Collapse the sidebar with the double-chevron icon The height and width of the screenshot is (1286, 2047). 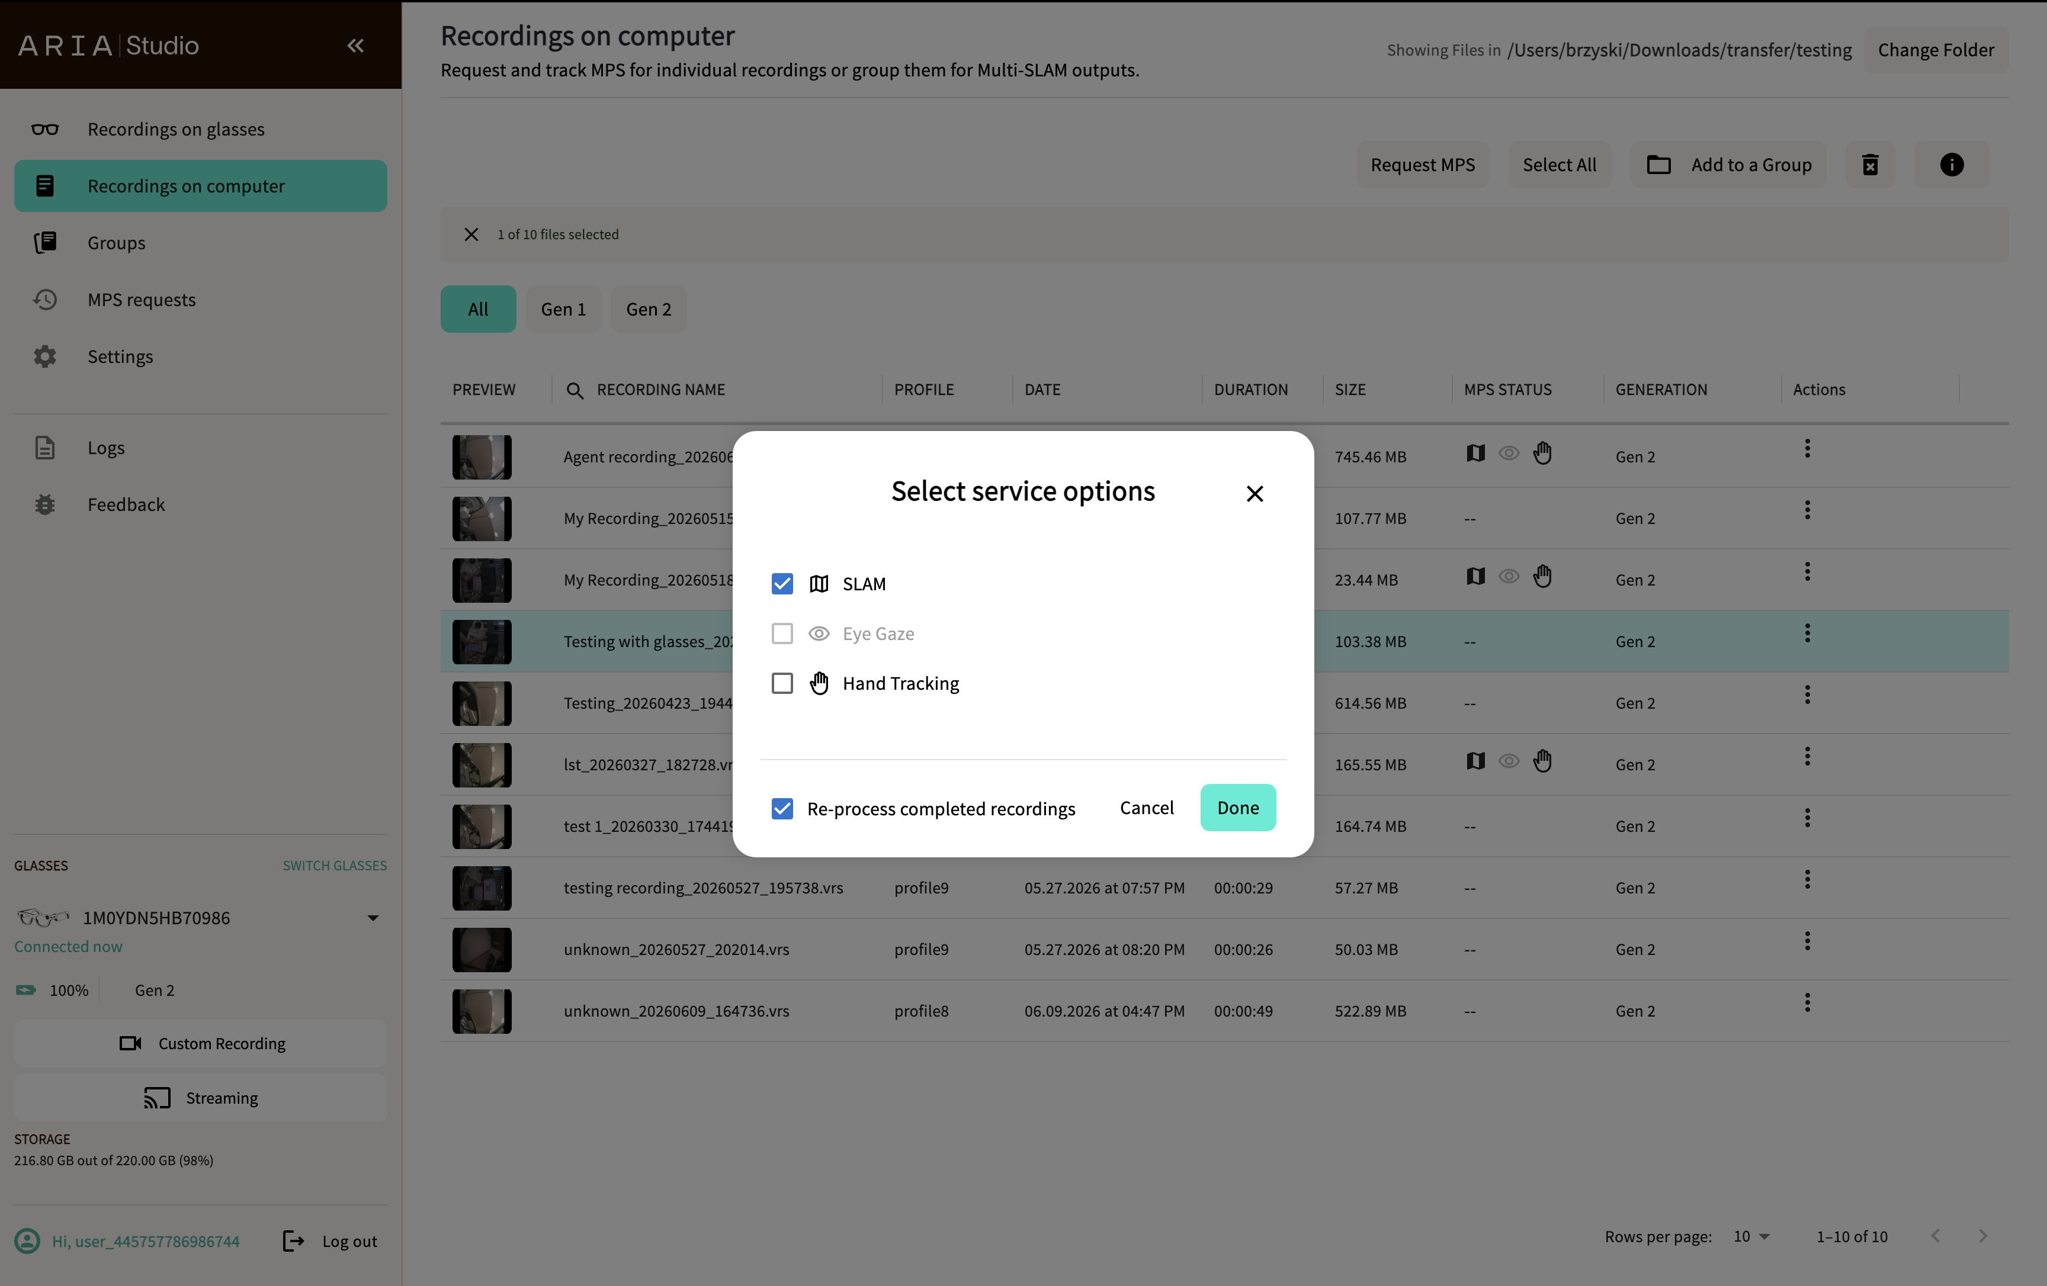click(x=355, y=46)
